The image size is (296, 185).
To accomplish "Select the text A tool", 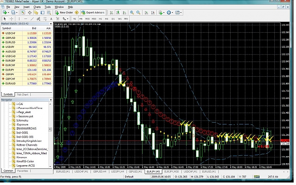I will [x=51, y=19].
